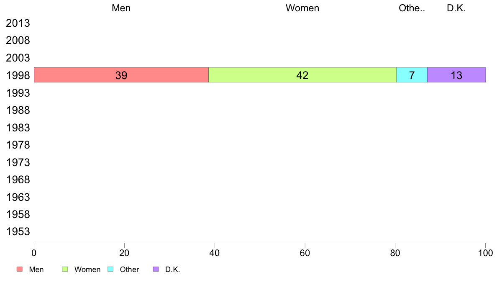Click the Women text in the legend
Image resolution: width=497 pixels, height=308 pixels.
tap(87, 269)
